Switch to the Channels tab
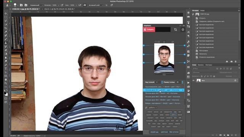The height and width of the screenshot is (137, 244). tap(201, 65)
